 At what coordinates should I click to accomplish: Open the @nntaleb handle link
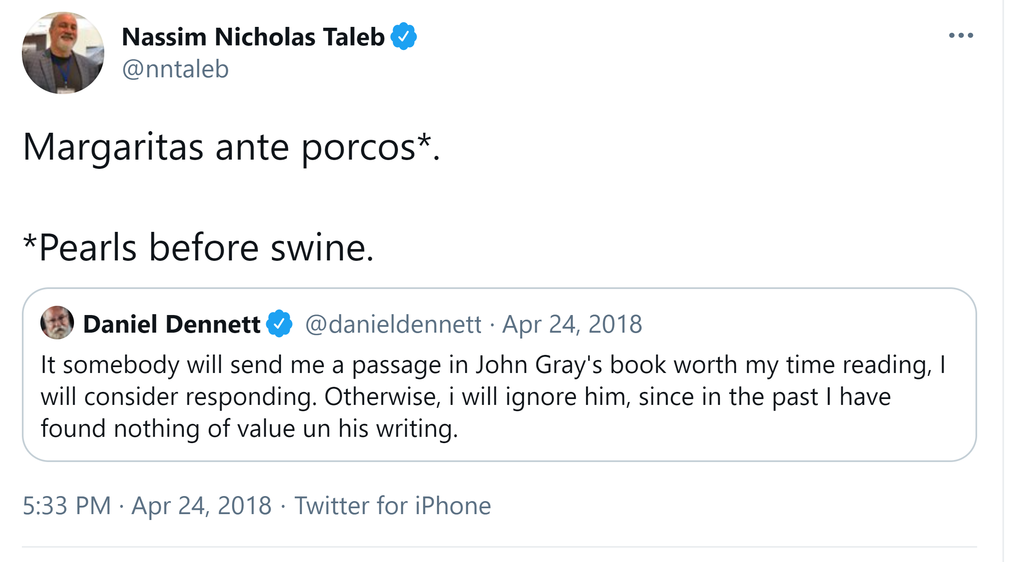pyautogui.click(x=175, y=69)
